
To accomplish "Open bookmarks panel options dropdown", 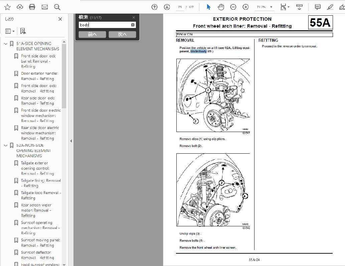I will click(x=10, y=31).
